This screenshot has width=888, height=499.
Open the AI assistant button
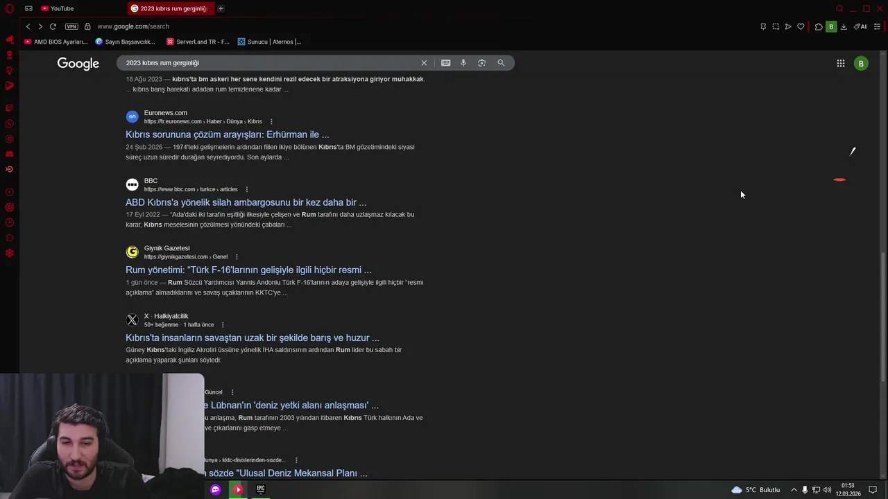tap(860, 26)
